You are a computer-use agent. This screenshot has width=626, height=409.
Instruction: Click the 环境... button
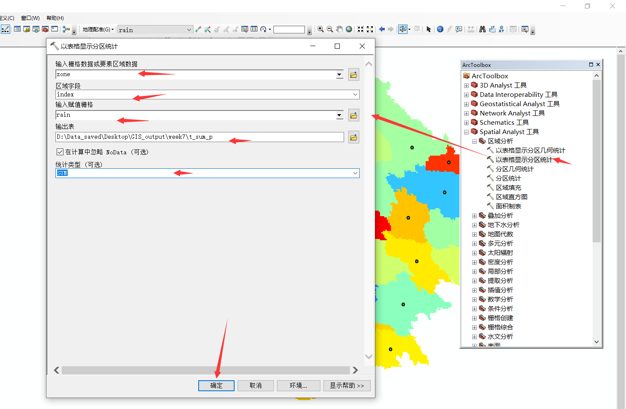click(298, 385)
